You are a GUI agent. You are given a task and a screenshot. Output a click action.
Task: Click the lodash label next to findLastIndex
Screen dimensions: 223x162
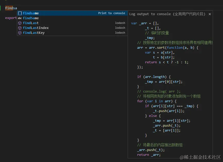pos(120,28)
